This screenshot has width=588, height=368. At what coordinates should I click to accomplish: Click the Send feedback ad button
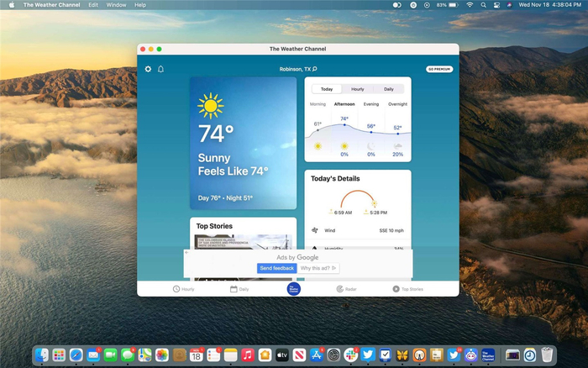(276, 268)
